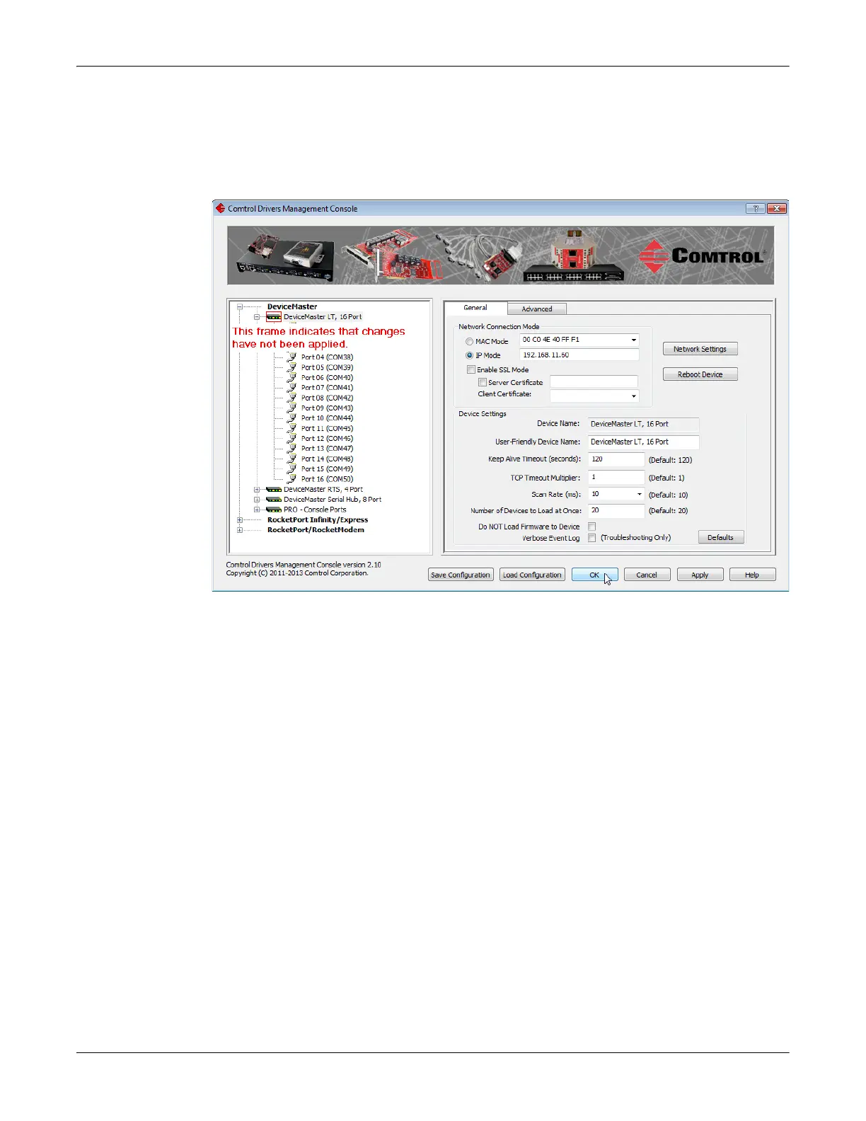The width and height of the screenshot is (866, 1121).
Task: Collapse the DeviceMaster LT, 16 Port node
Action: 257,317
